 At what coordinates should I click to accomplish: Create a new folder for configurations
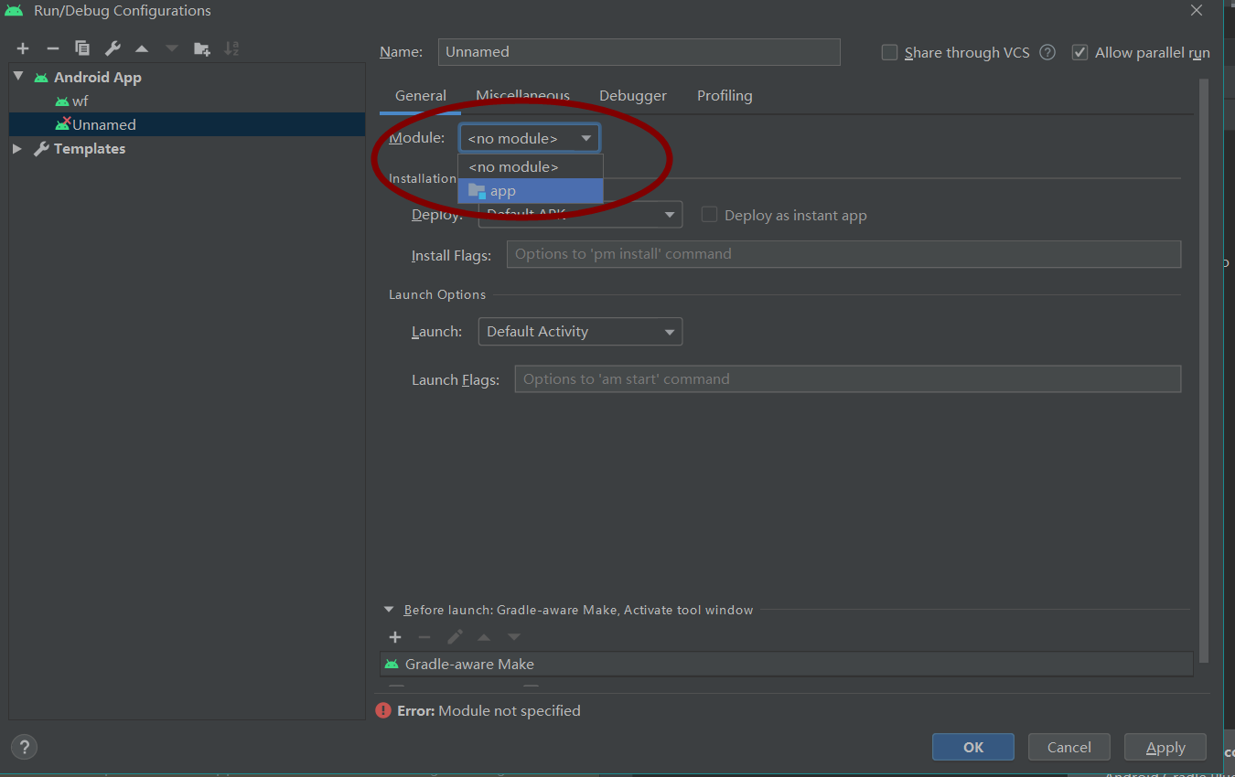[x=202, y=48]
